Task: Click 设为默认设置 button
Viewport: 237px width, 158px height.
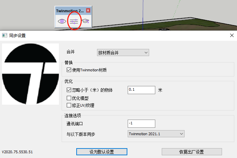Action: point(102,152)
